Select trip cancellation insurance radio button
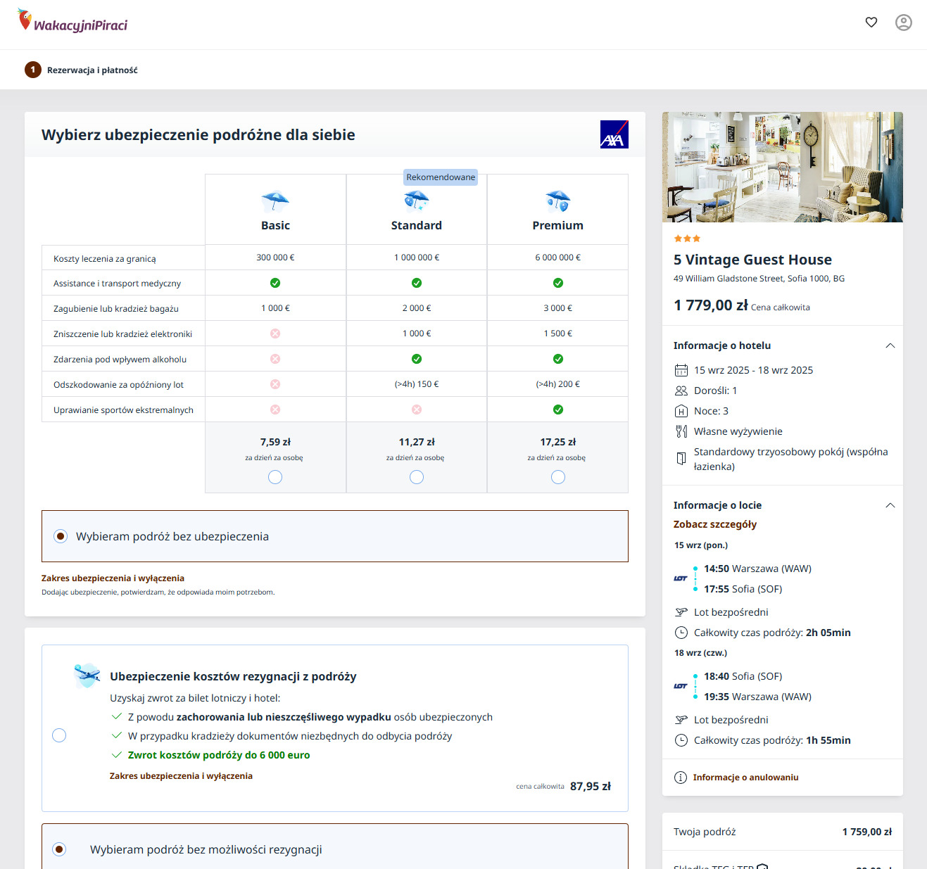927x869 pixels. (59, 735)
